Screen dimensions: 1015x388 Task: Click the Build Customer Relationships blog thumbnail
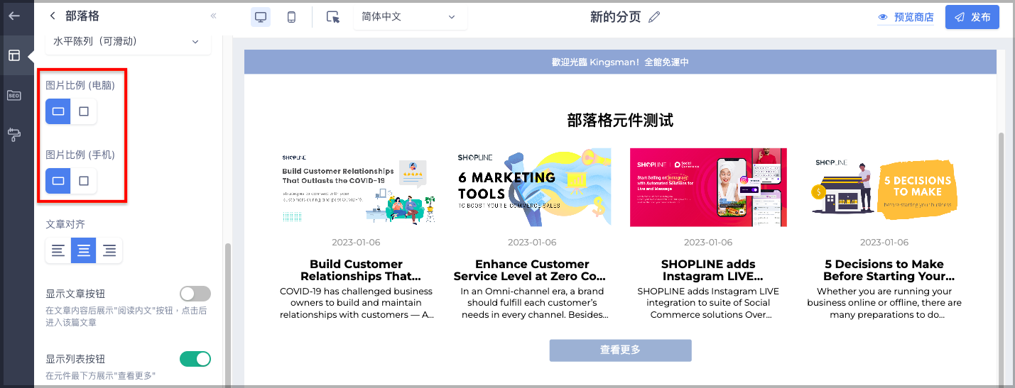point(357,187)
